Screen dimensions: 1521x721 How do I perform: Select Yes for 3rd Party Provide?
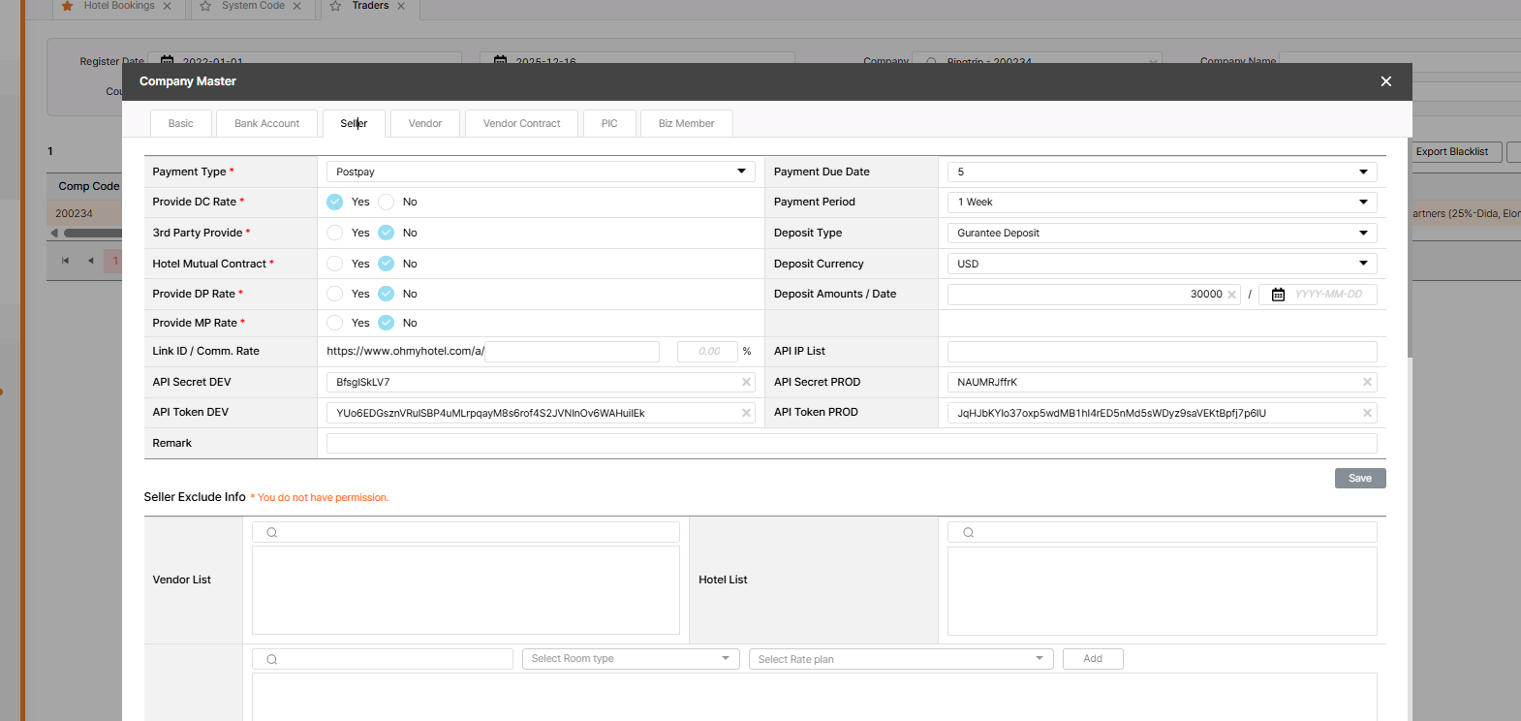point(335,233)
